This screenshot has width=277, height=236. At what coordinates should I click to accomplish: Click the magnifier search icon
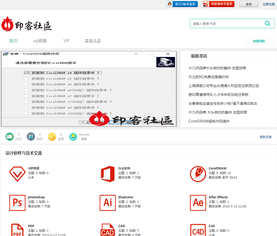click(x=267, y=24)
